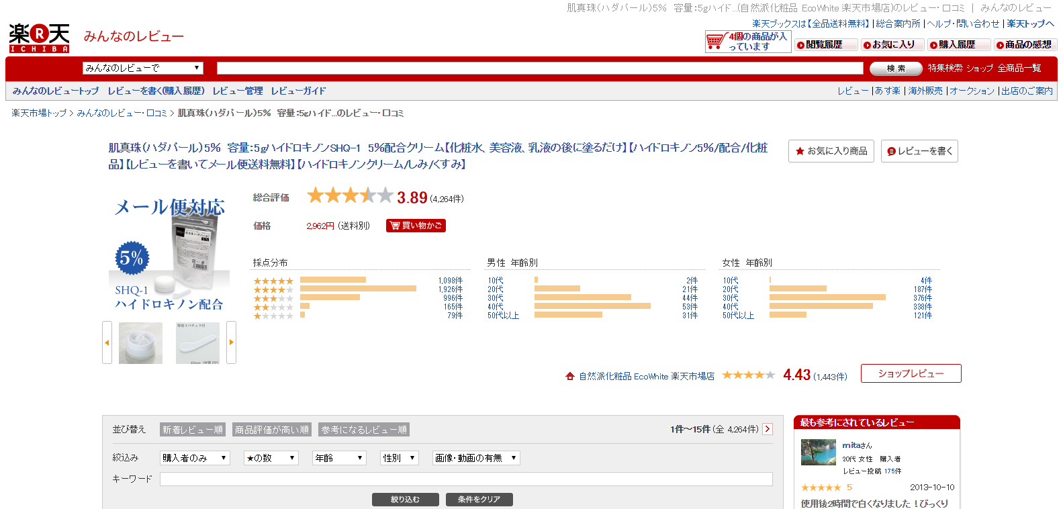Click the 楽天市場トップ breadcrumb link
The height and width of the screenshot is (509, 1063).
[x=39, y=113]
